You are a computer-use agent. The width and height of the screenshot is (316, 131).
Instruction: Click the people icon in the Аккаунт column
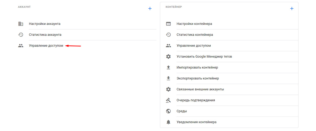tap(21, 46)
